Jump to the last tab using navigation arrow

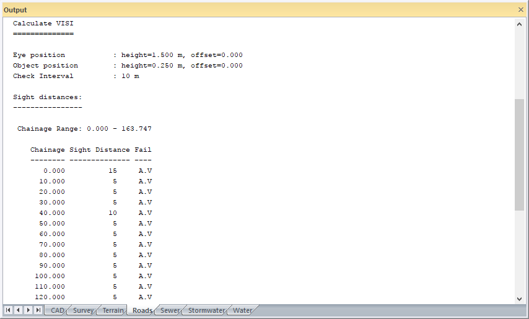(38, 310)
